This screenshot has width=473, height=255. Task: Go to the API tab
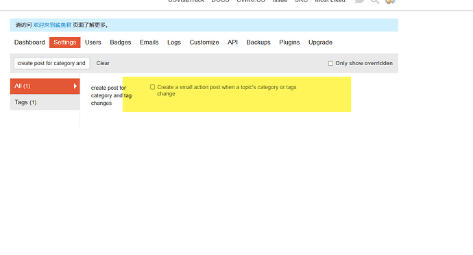click(232, 42)
